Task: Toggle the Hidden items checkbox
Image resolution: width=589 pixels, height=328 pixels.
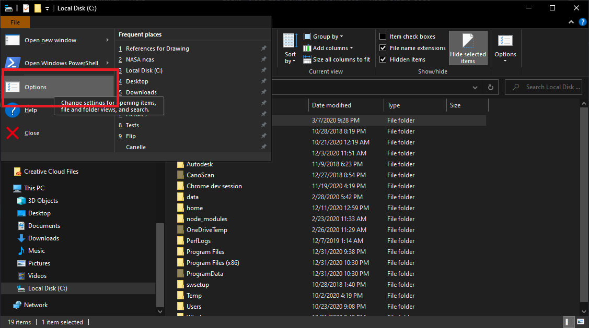Action: (x=383, y=59)
